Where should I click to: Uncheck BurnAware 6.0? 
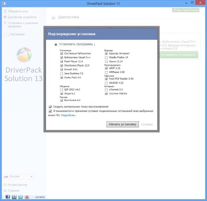tap(62, 100)
